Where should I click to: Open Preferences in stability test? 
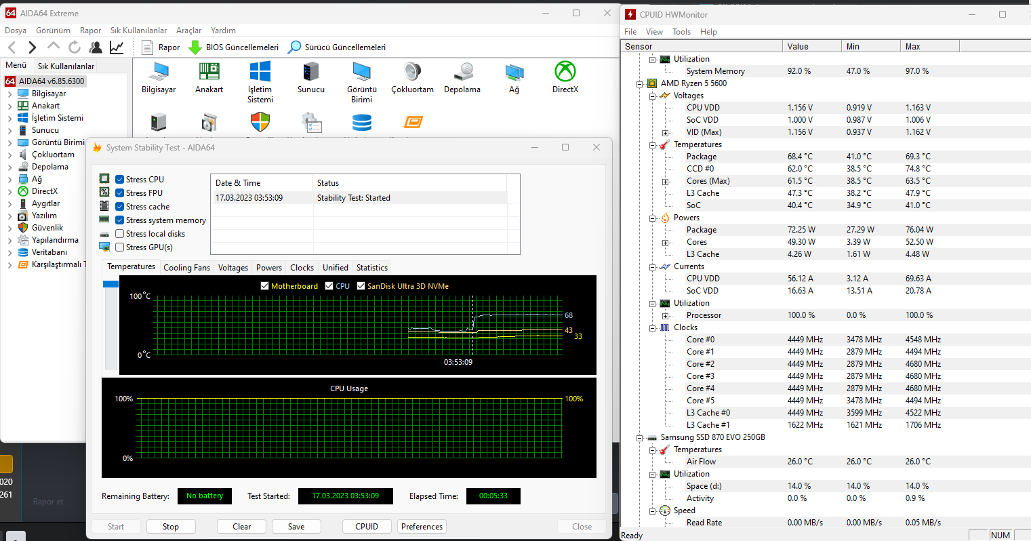pyautogui.click(x=422, y=527)
